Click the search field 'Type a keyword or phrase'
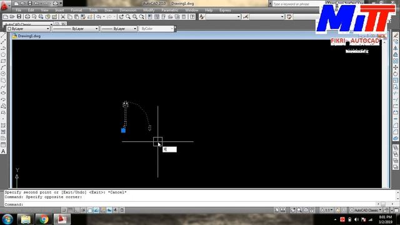The image size is (400, 225). click(297, 4)
